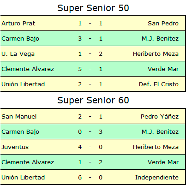Click Juventus's score of 4
This screenshot has width=186, height=185.
pyautogui.click(x=80, y=147)
